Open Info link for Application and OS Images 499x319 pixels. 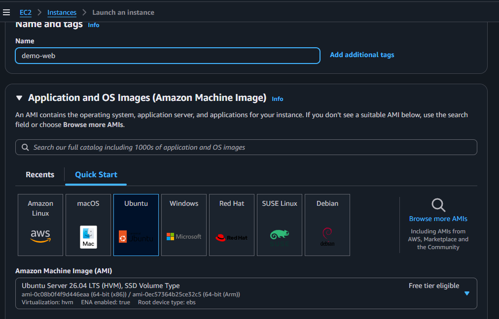pyautogui.click(x=277, y=99)
